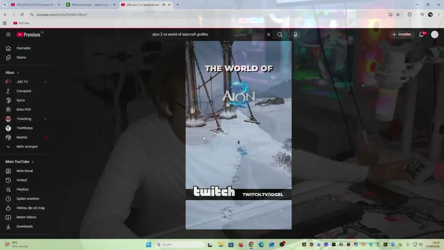
Task: Open the weather widget showing 28°C
Action: pos(16,244)
